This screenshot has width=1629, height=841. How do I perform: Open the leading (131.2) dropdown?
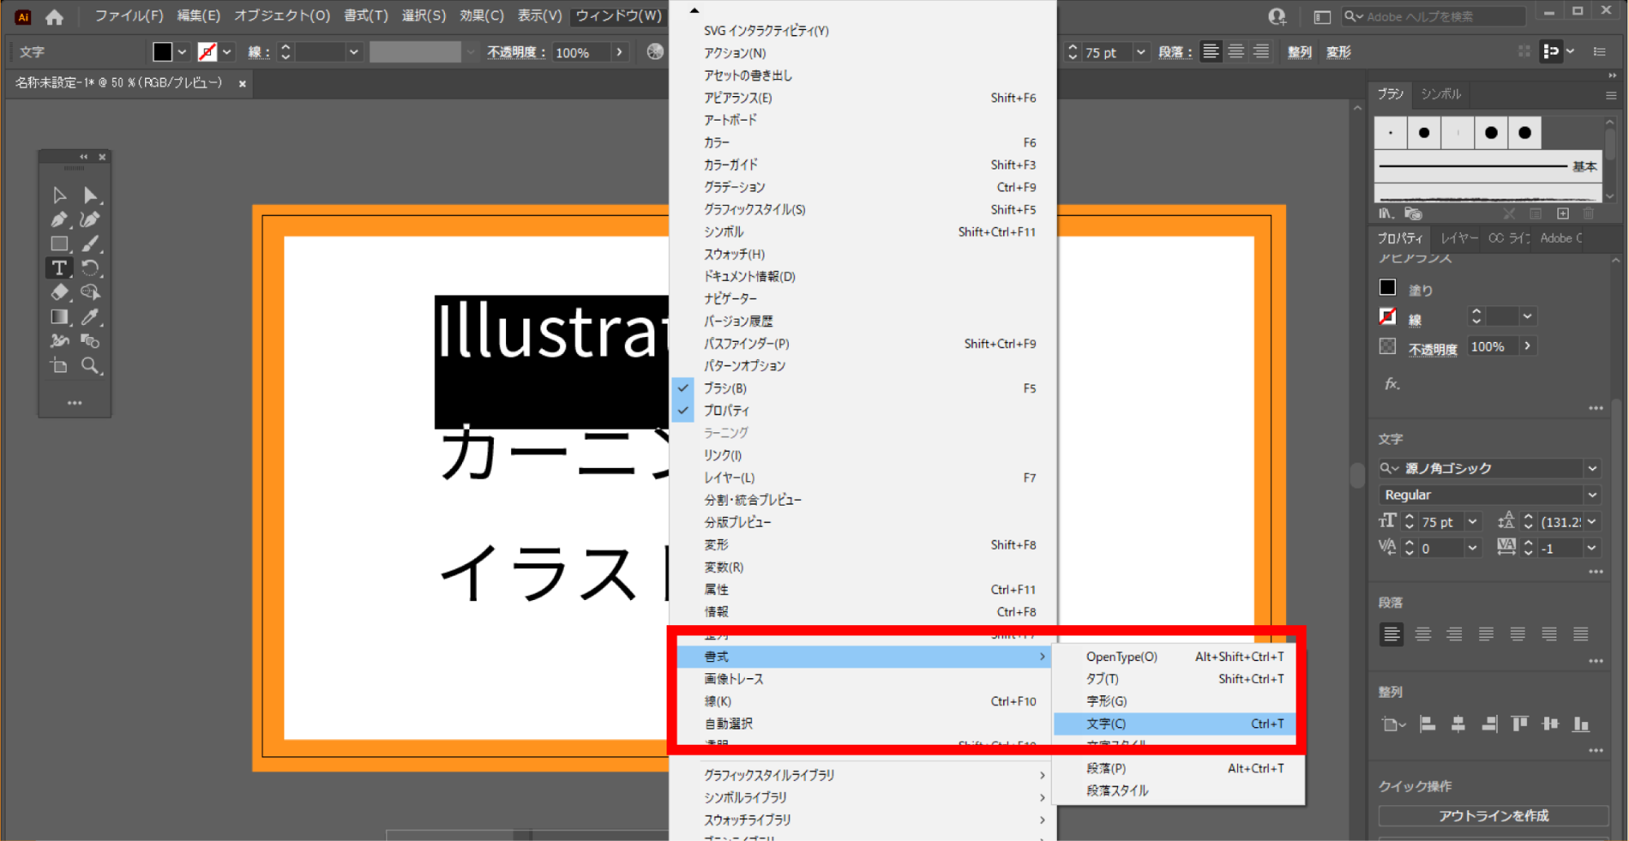[x=1592, y=522]
